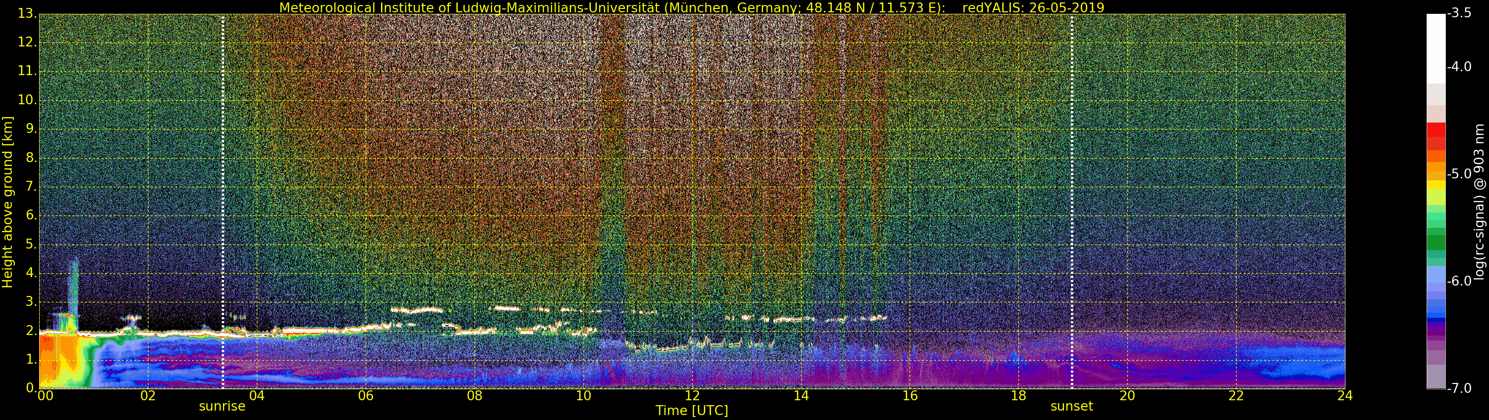
Task: Click the 13. tick on the height axis
Action: point(27,13)
